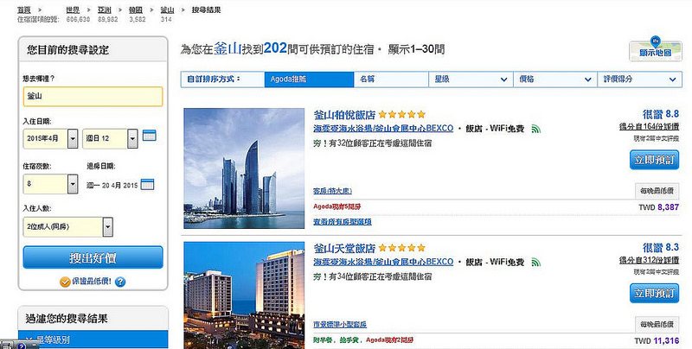Open the 釜山天堂飯店 hotel title link

pyautogui.click(x=344, y=248)
